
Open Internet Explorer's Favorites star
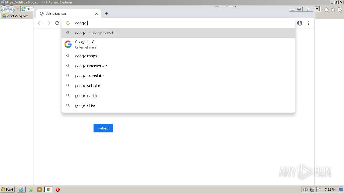click(x=333, y=9)
